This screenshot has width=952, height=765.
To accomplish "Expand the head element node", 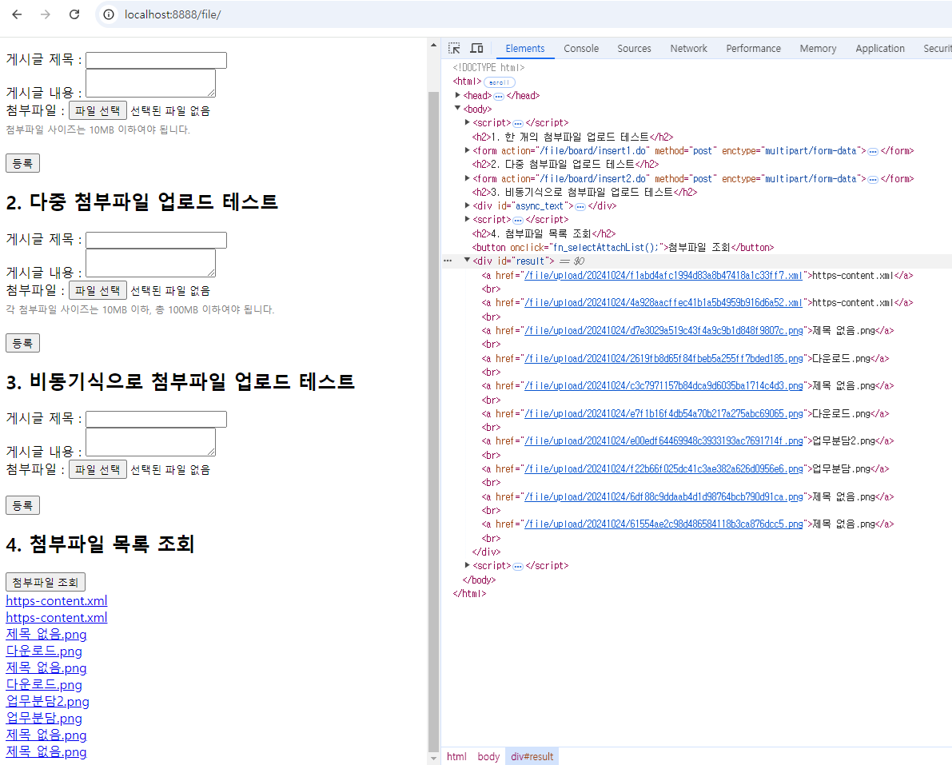I will click(x=458, y=95).
